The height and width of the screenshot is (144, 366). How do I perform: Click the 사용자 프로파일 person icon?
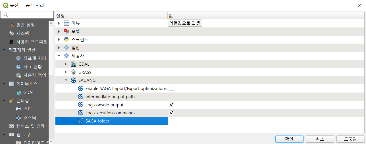click(11, 42)
